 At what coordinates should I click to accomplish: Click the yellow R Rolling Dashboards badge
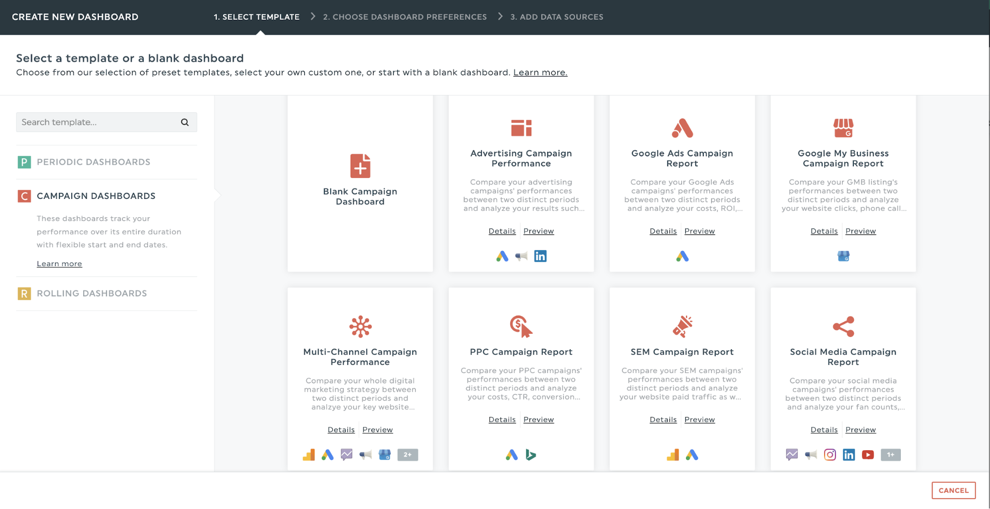click(24, 293)
